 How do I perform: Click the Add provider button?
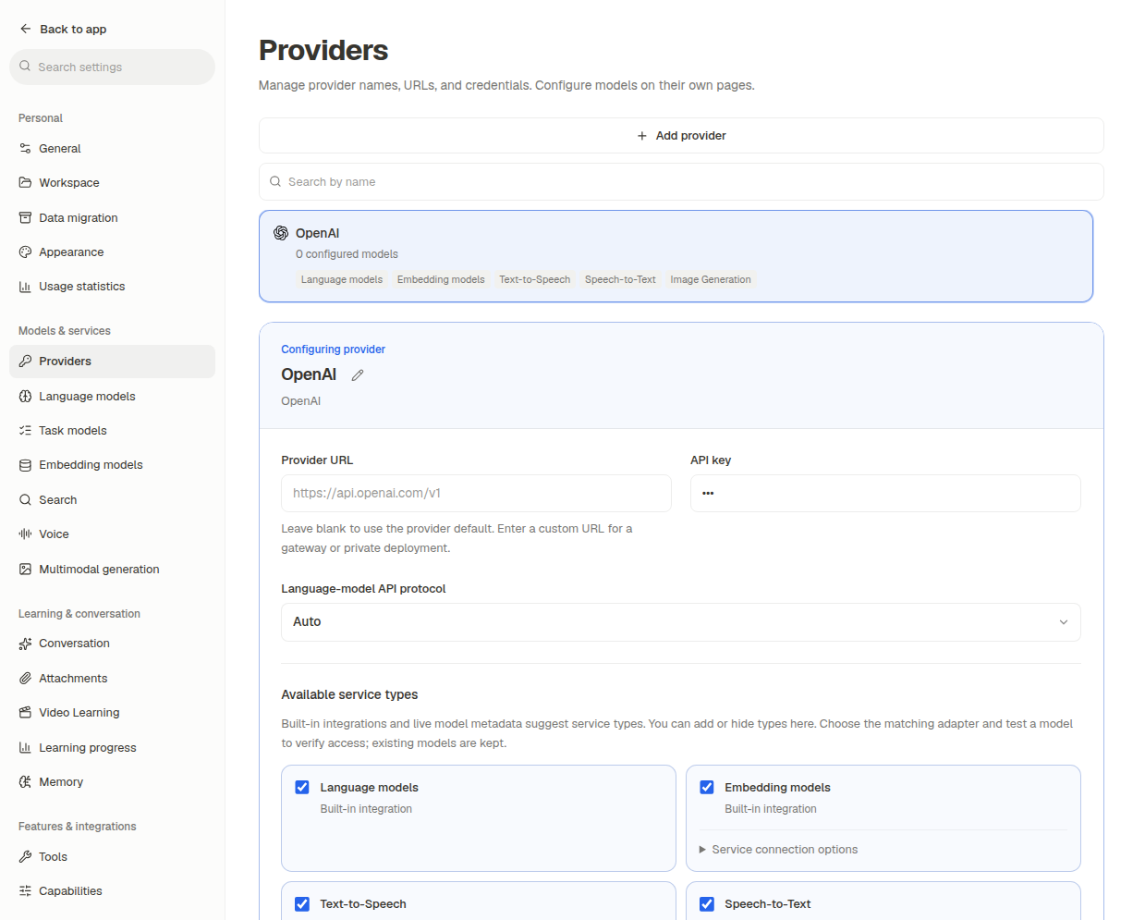[x=681, y=136]
